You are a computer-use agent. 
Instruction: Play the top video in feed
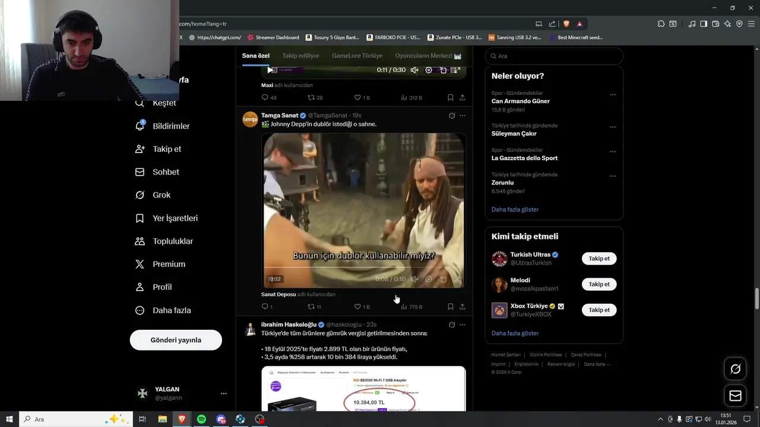[x=270, y=70]
